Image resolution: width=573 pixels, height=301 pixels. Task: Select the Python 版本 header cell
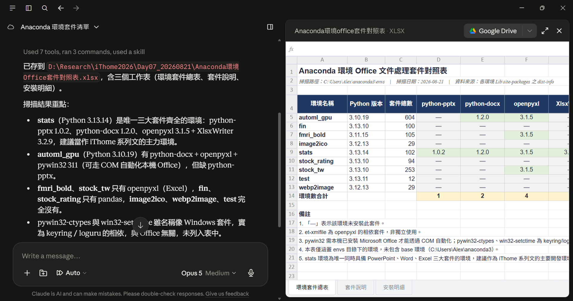coord(366,104)
